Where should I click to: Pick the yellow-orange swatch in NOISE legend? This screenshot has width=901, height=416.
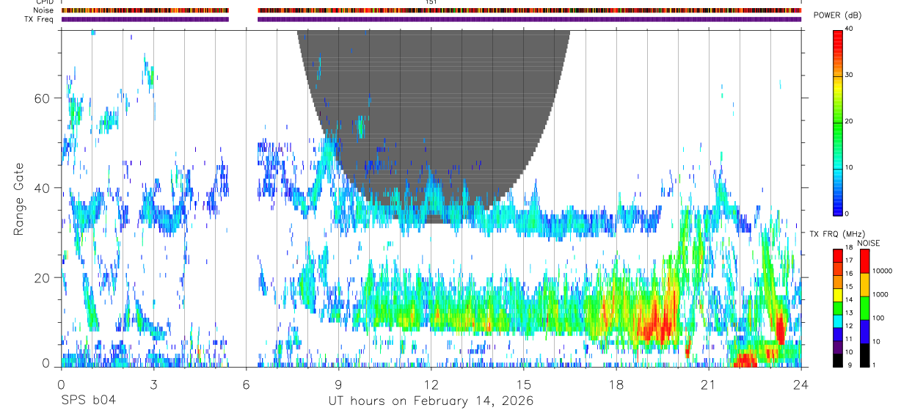tap(864, 284)
